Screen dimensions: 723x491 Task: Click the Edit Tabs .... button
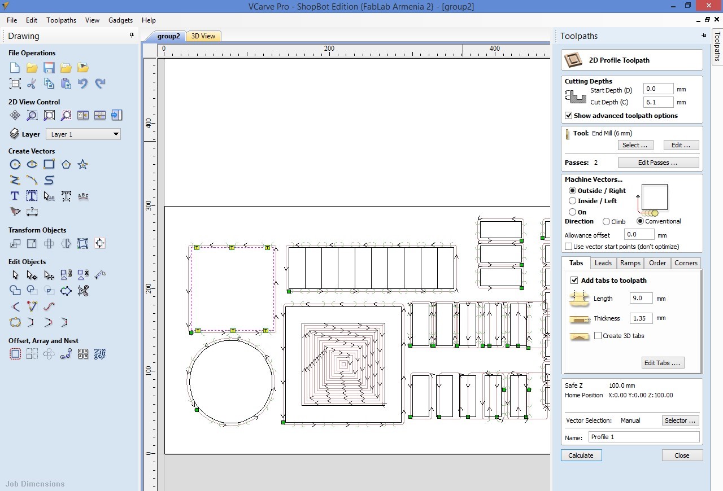663,363
